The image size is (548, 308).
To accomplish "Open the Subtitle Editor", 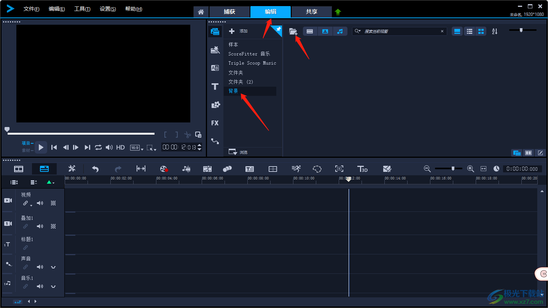I will point(250,169).
